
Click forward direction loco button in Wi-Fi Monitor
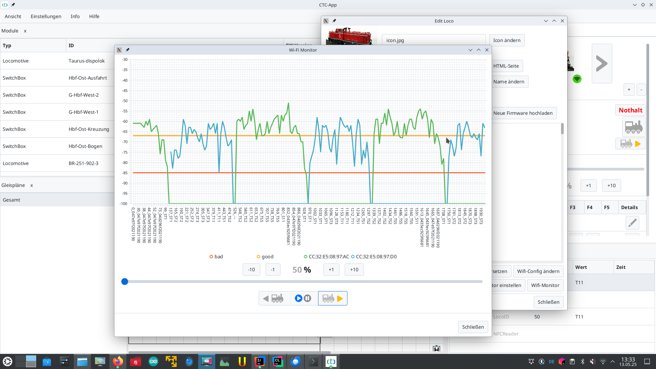pos(333,298)
